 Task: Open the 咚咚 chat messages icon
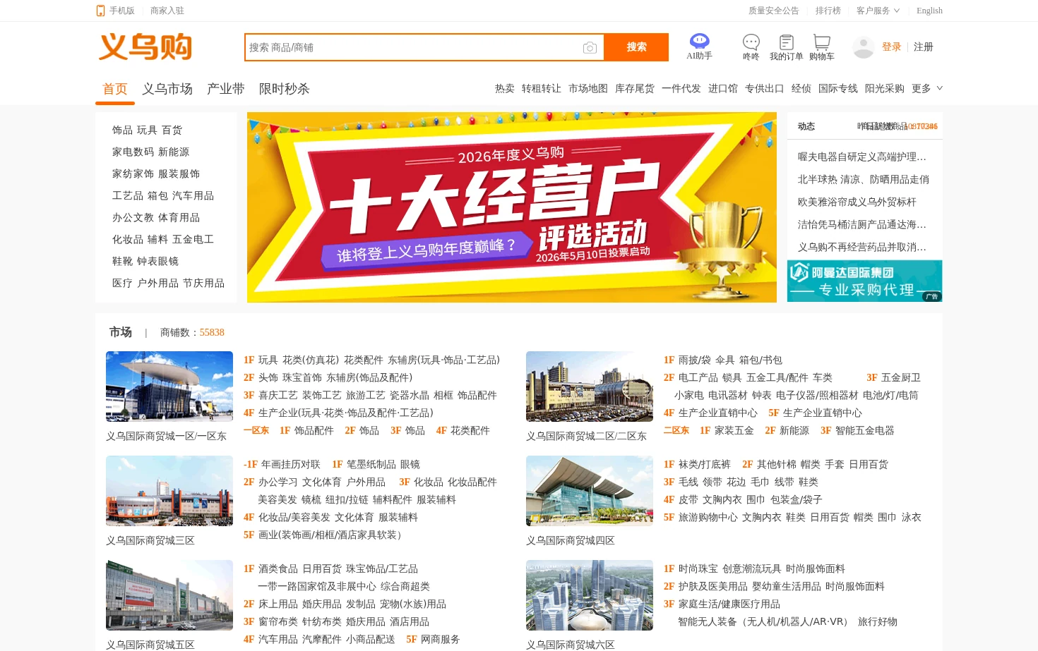[x=751, y=42]
